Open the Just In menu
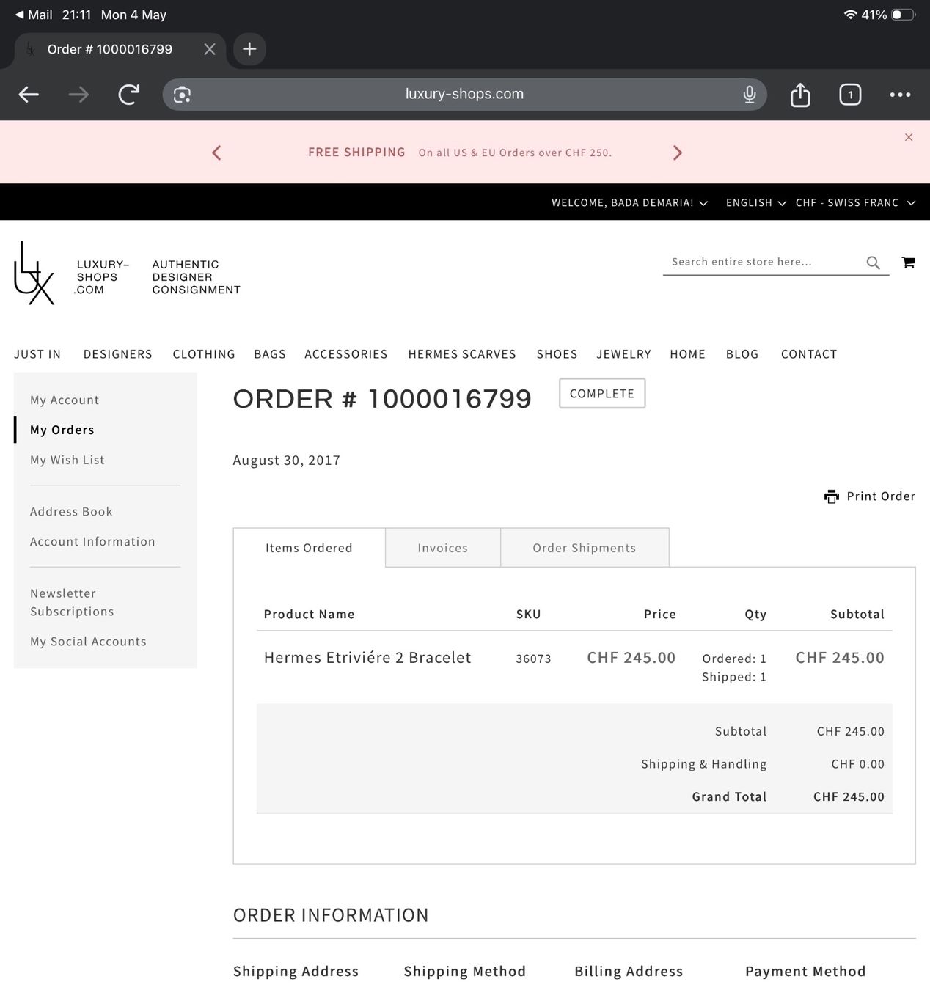 click(37, 354)
